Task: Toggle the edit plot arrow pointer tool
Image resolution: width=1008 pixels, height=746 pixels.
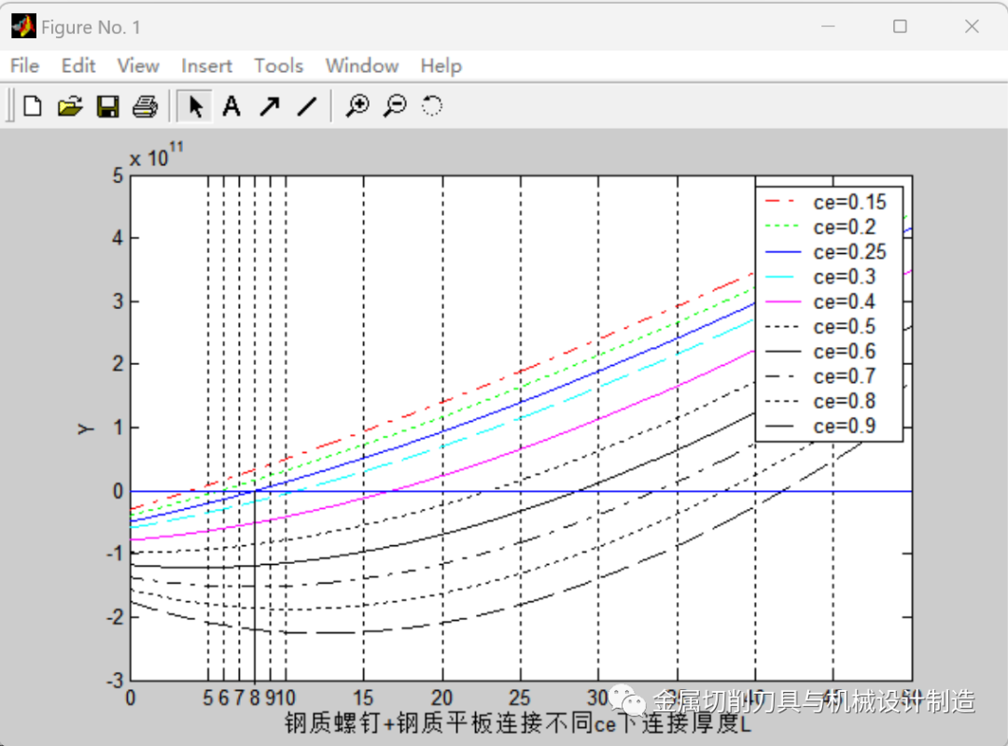Action: pos(195,106)
